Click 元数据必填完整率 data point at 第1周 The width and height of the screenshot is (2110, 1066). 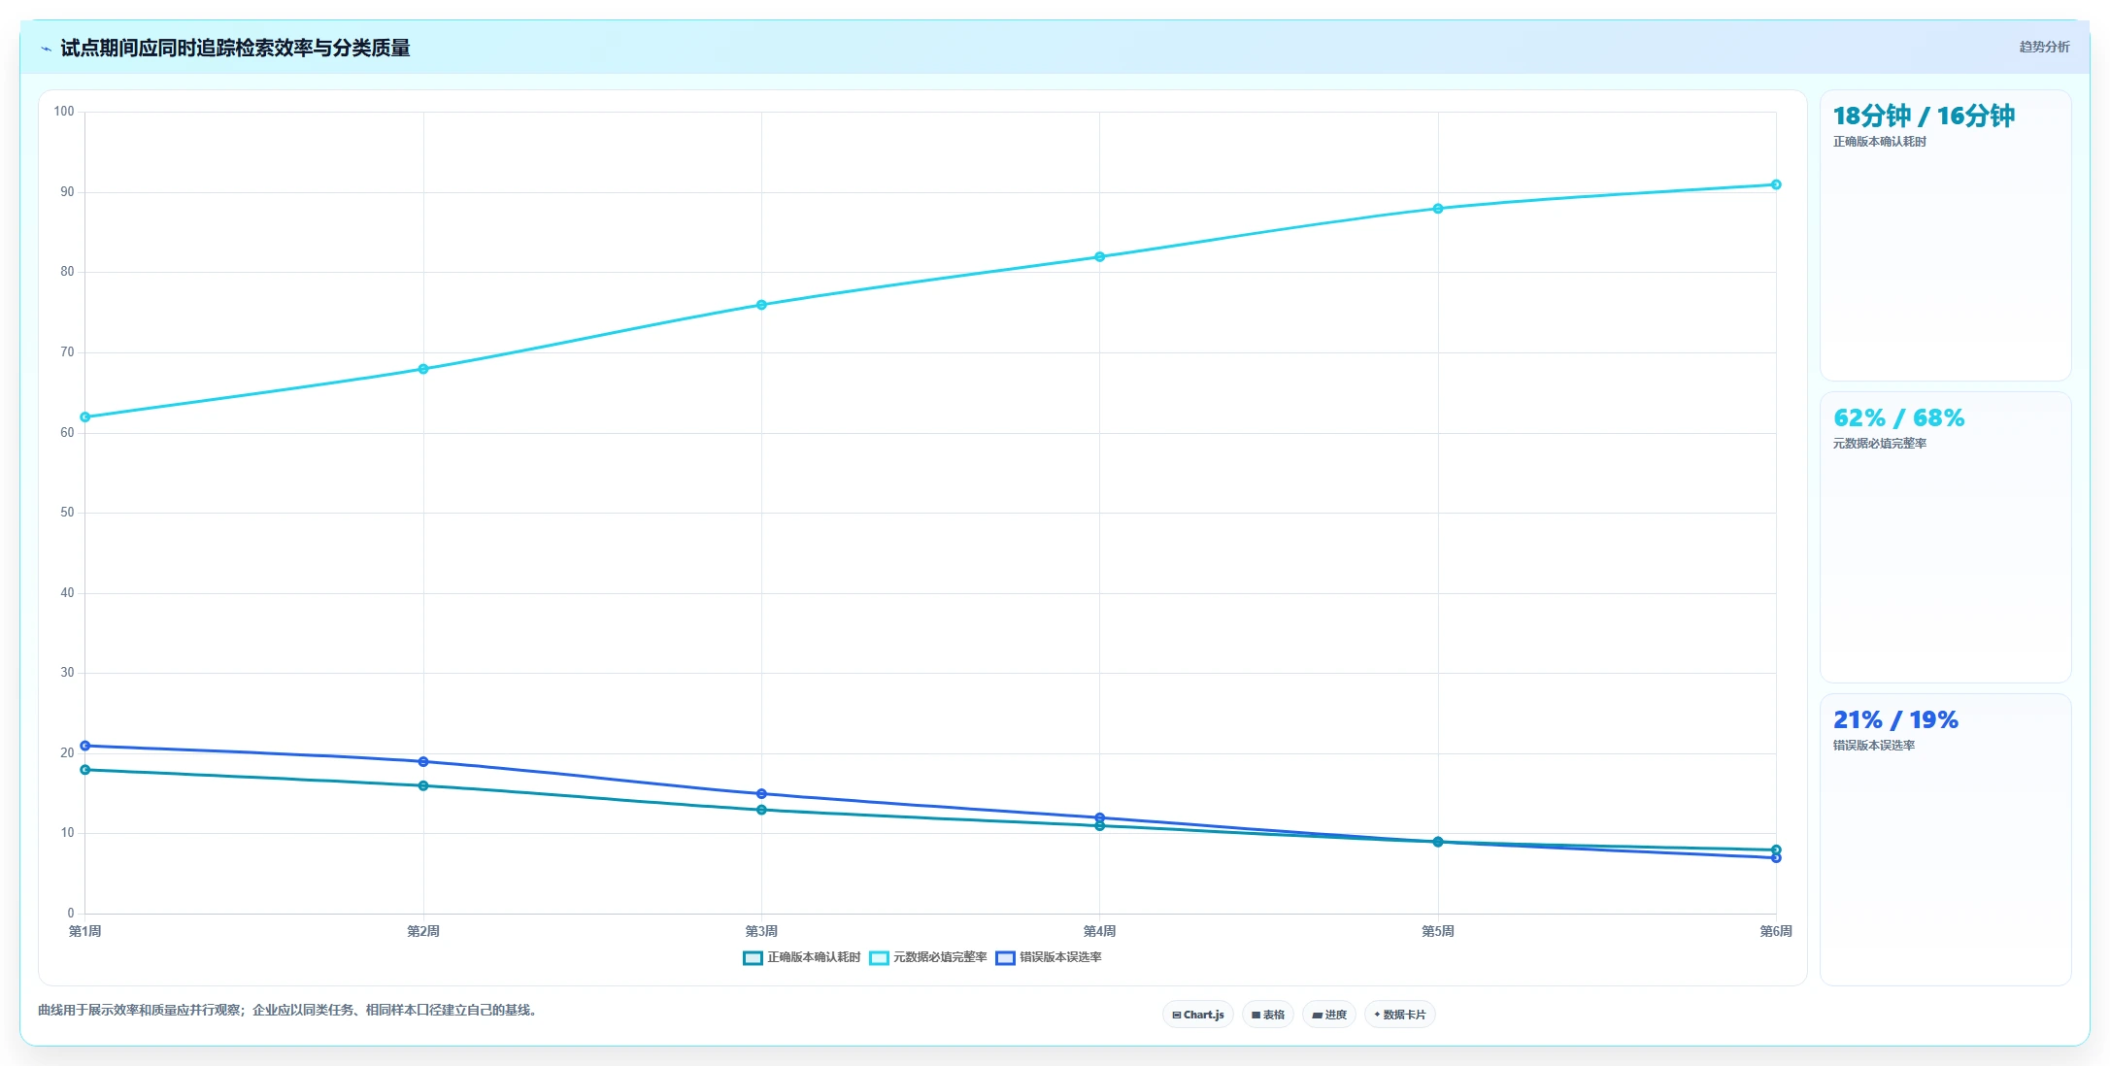pos(85,417)
